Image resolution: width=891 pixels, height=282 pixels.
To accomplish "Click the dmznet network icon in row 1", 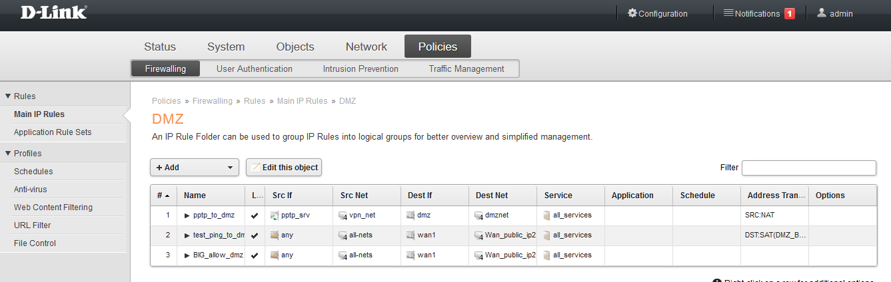I will click(x=478, y=215).
